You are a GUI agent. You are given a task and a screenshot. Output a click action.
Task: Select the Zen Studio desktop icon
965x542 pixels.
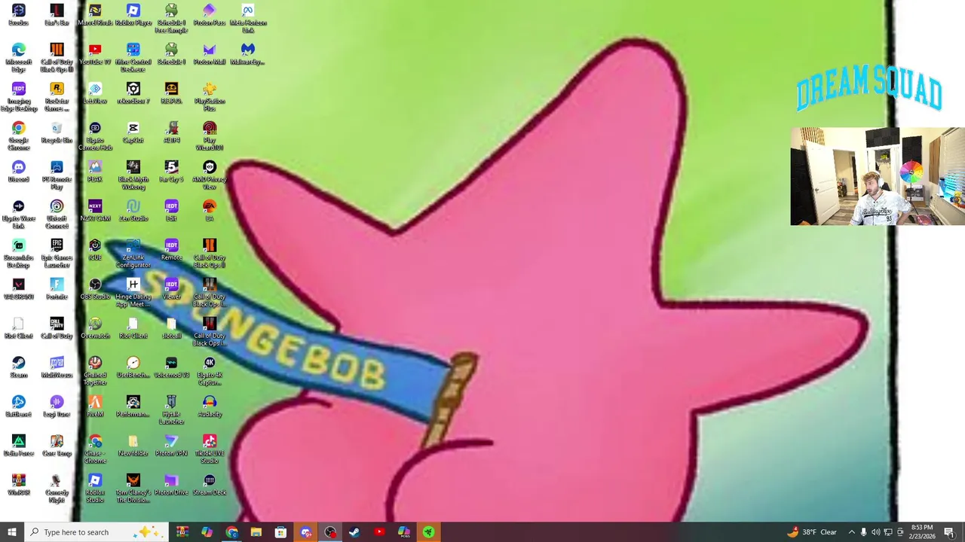pyautogui.click(x=133, y=211)
